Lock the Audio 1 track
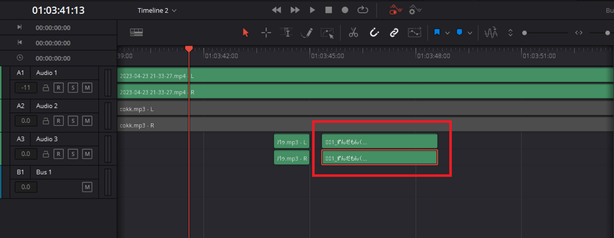 click(46, 88)
